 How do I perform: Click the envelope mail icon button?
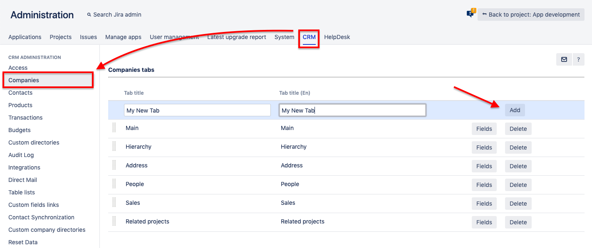(564, 59)
